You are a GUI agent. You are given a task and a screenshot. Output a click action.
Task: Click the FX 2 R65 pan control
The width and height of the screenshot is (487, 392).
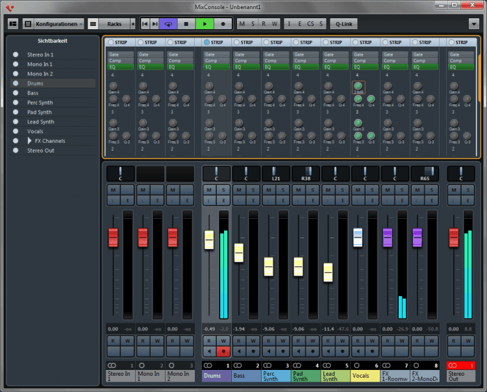[425, 173]
